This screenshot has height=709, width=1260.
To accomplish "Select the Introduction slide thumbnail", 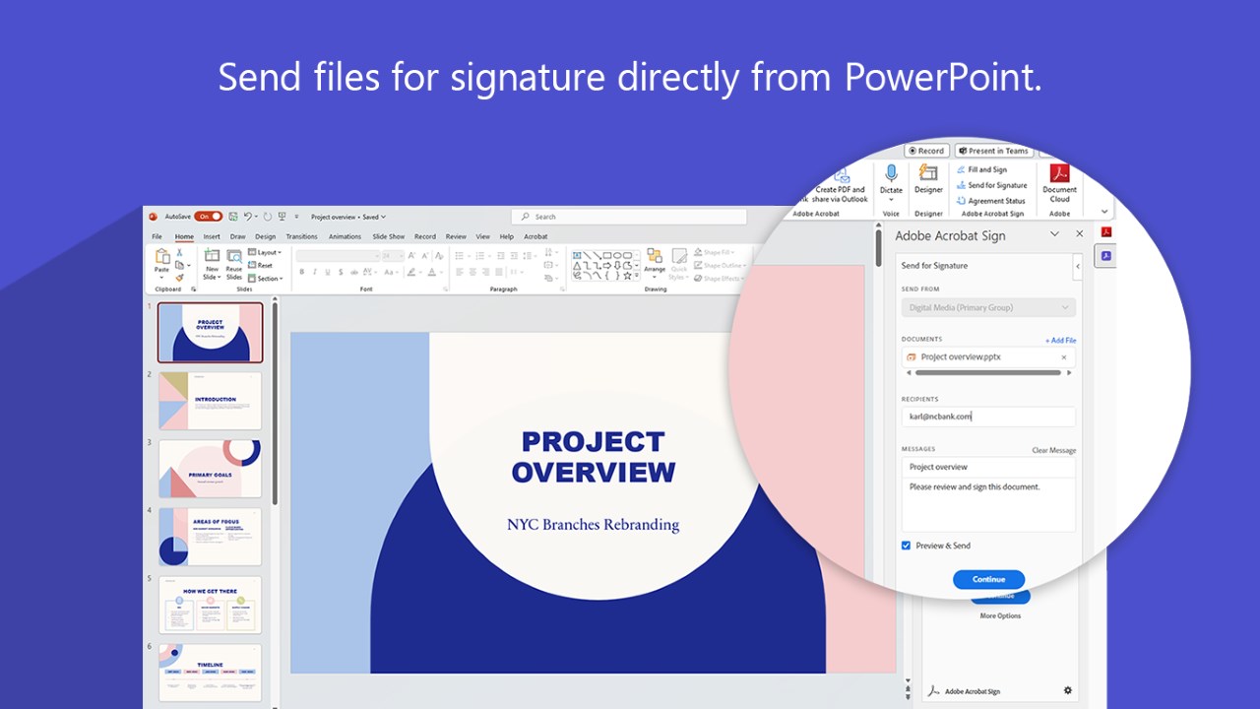I will 210,401.
